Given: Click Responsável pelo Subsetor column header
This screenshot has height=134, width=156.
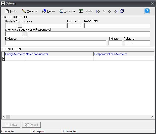Looking at the screenshot, I should click(x=124, y=54).
